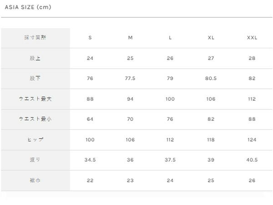Click the 採寸箇所 header cell

[x=35, y=38]
